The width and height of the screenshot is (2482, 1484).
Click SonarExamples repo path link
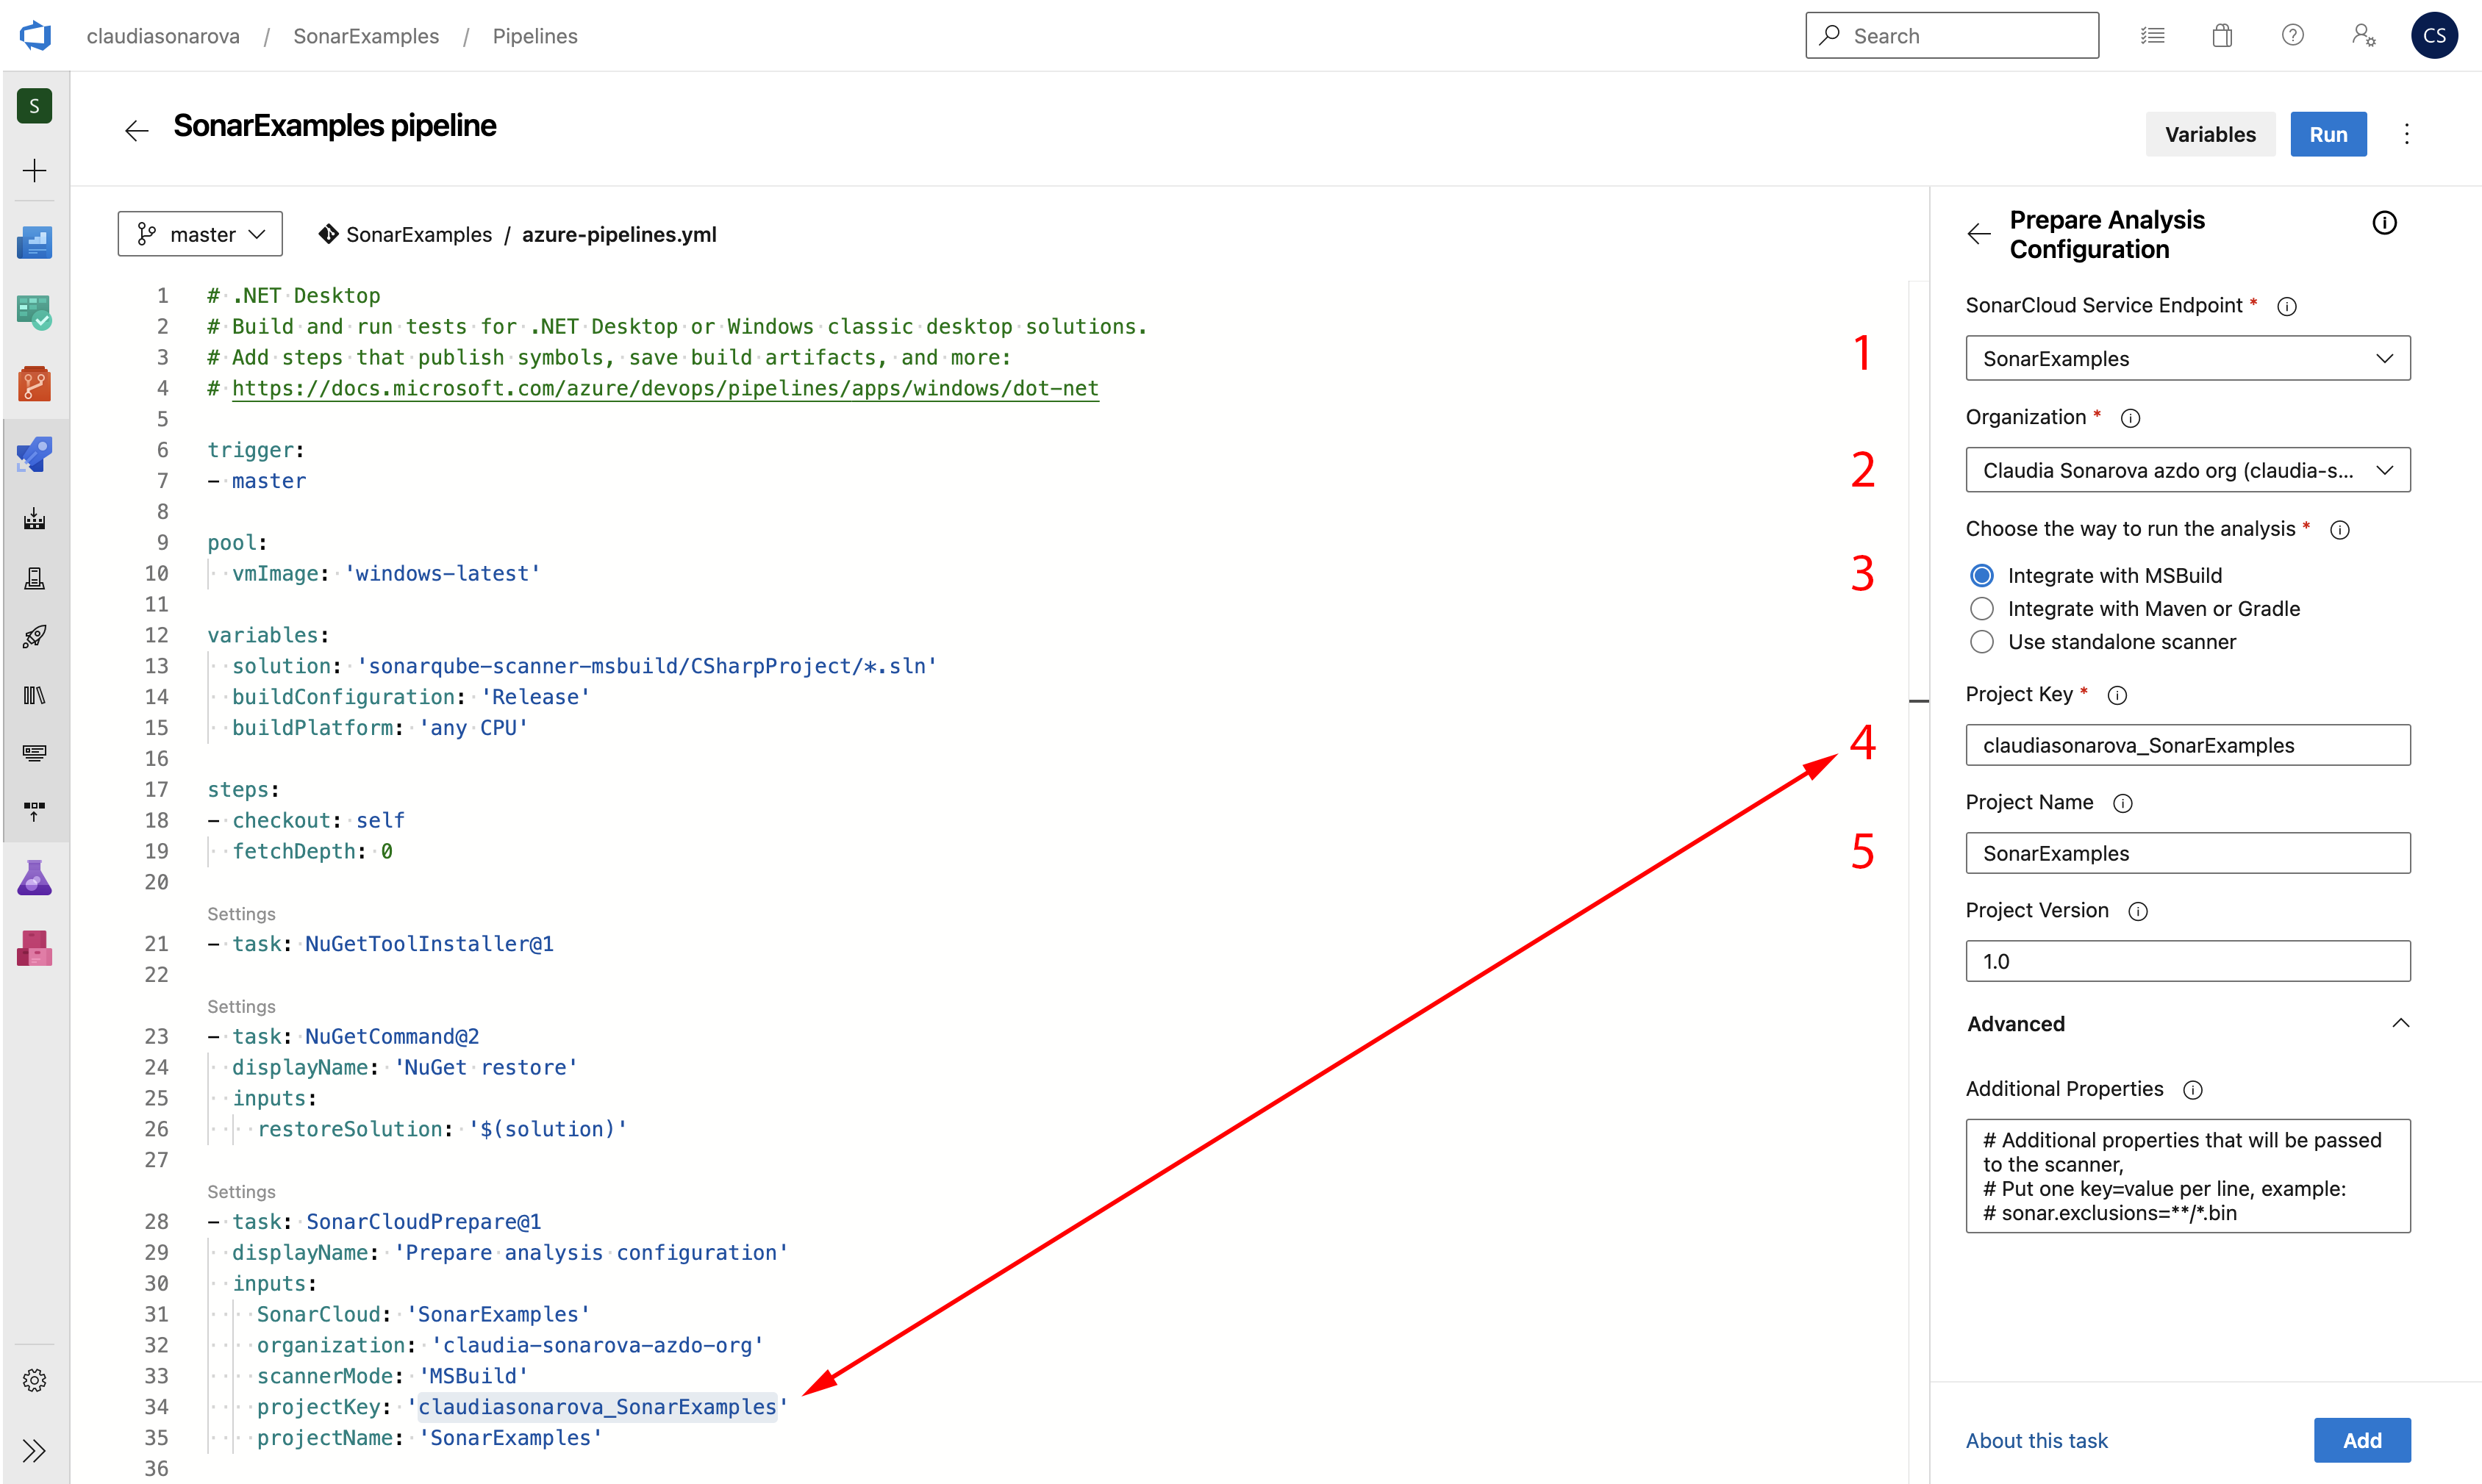pyautogui.click(x=418, y=235)
